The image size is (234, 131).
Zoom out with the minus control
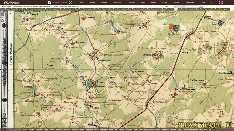pyautogui.click(x=3, y=20)
